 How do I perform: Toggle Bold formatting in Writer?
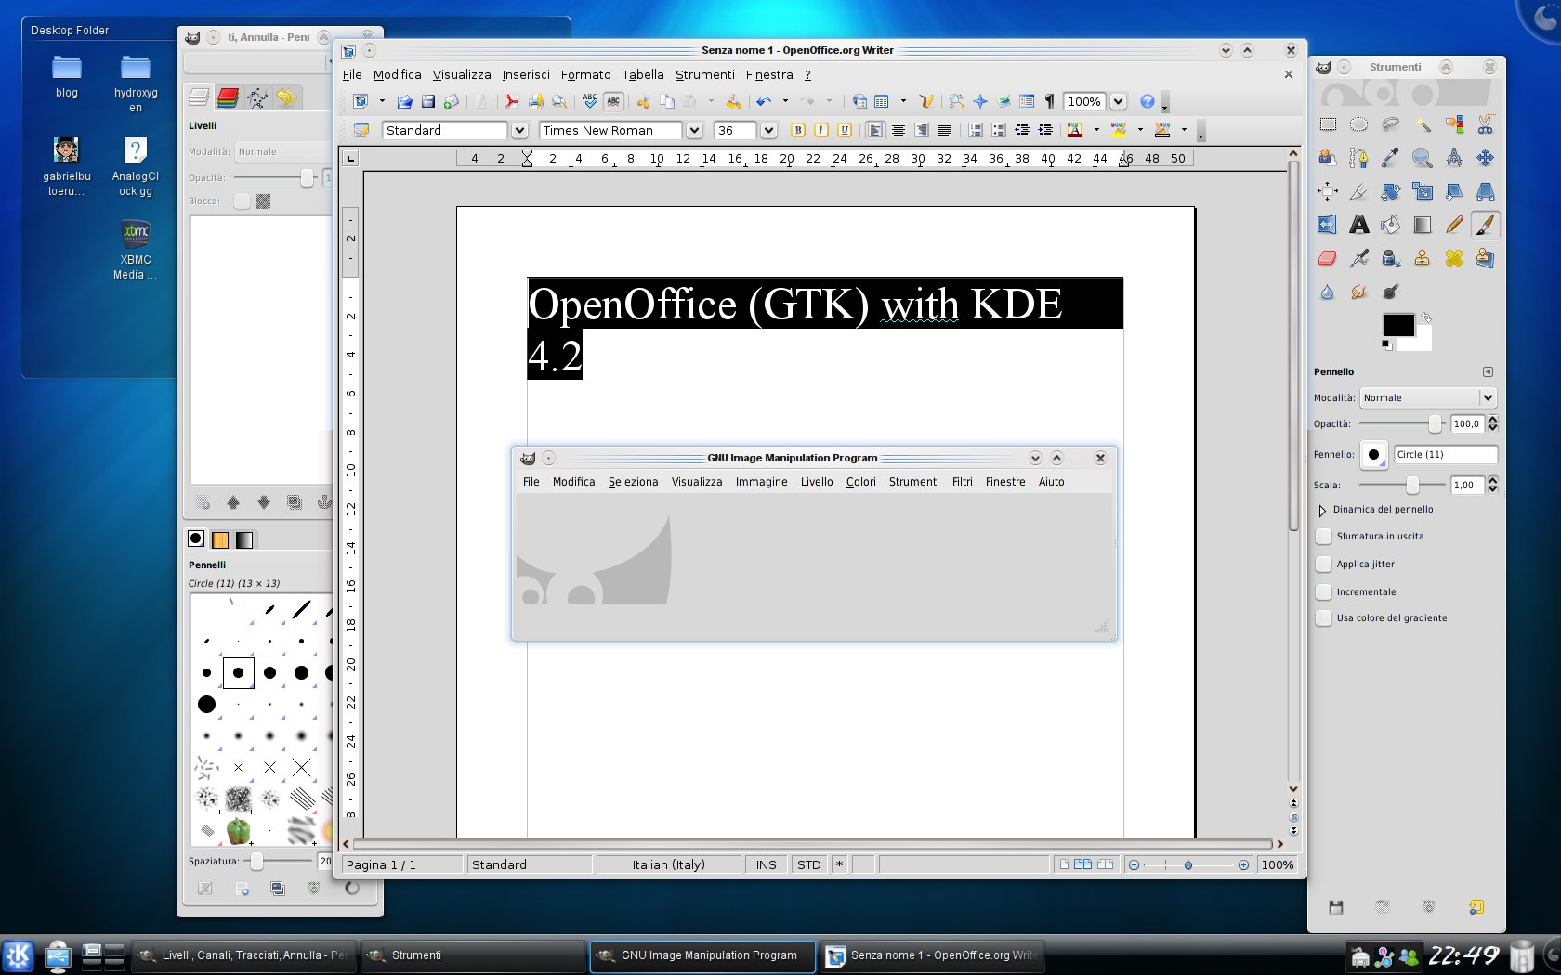797,130
